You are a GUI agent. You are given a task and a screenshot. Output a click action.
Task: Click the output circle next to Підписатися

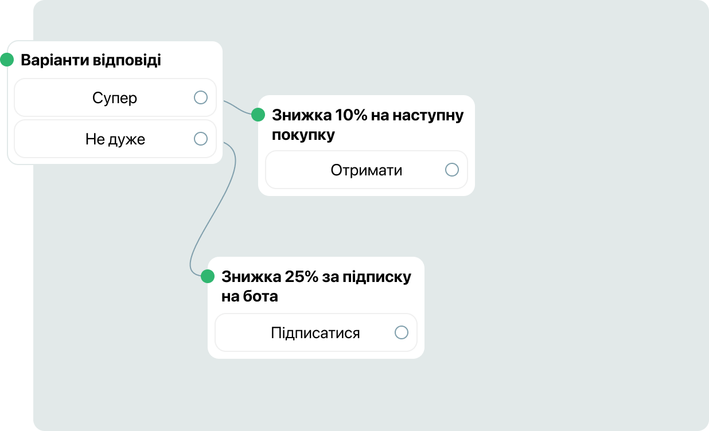pos(402,332)
